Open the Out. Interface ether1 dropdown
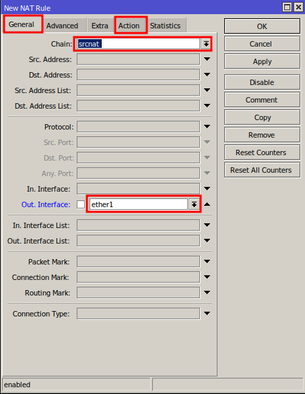This screenshot has width=305, height=394. [194, 204]
